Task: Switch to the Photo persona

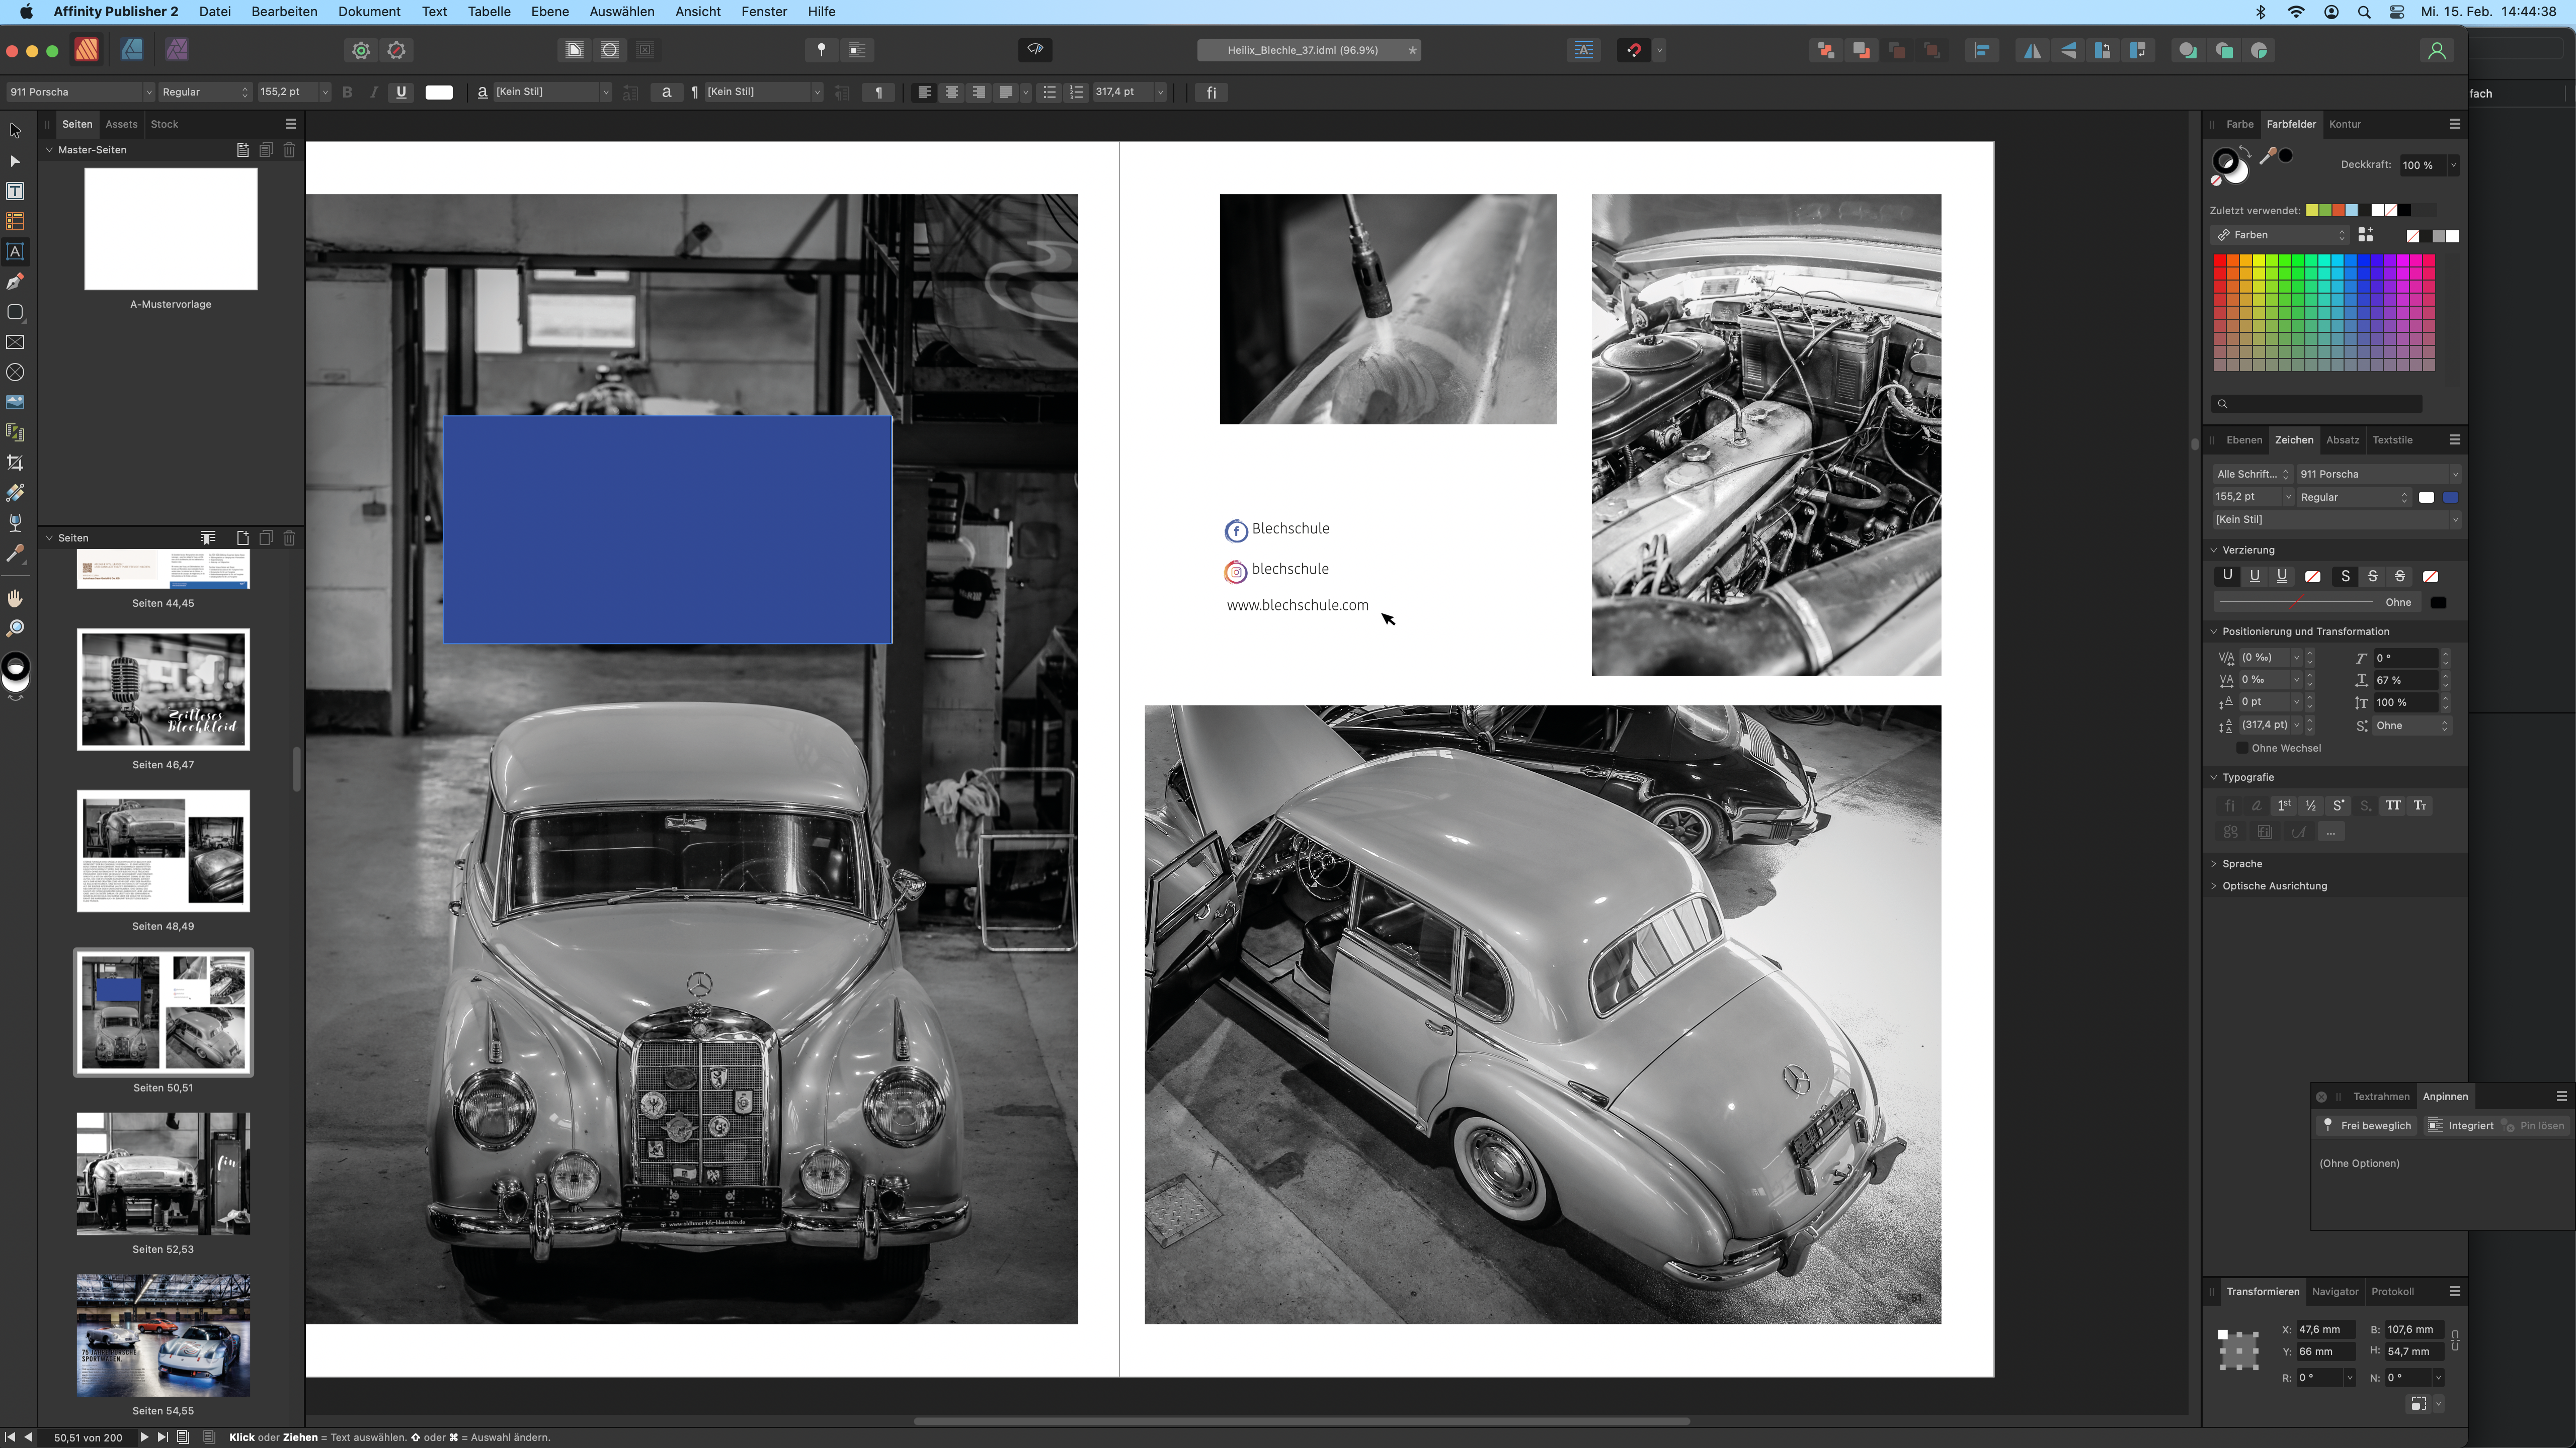Action: (x=177, y=50)
